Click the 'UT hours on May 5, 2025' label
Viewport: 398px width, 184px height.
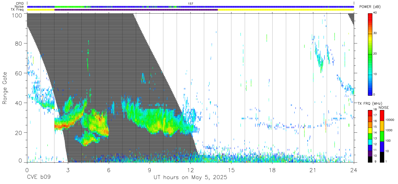pyautogui.click(x=190, y=178)
